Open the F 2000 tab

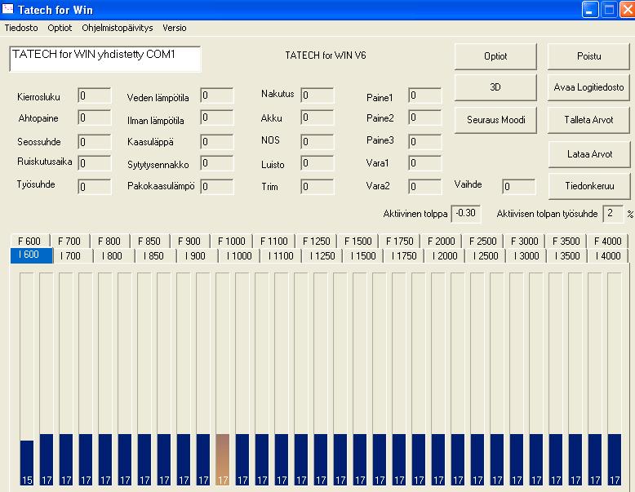[x=442, y=242]
